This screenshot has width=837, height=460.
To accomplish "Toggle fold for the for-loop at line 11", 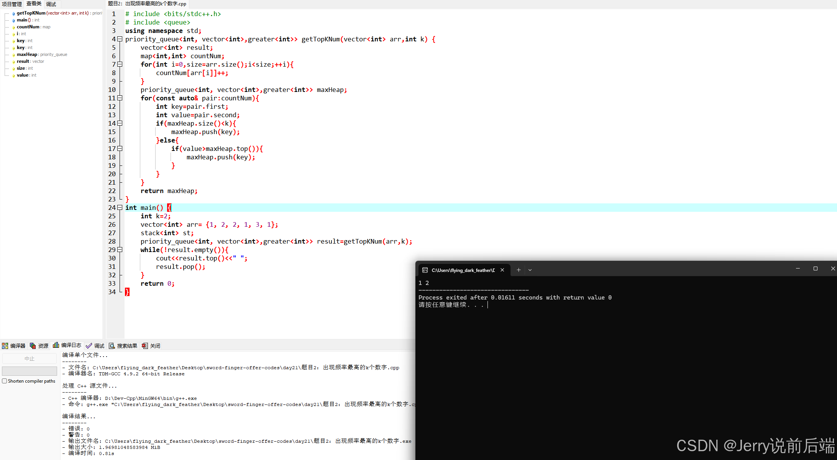I will [120, 98].
